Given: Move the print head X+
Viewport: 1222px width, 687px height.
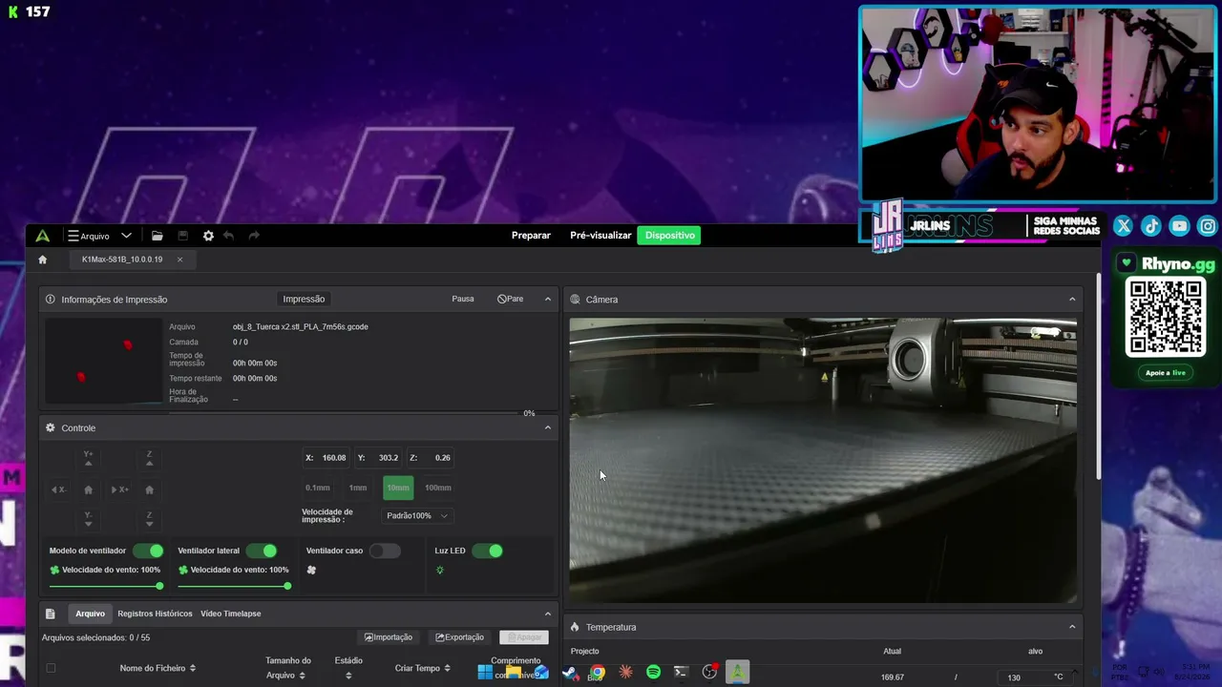Looking at the screenshot, I should coord(119,489).
